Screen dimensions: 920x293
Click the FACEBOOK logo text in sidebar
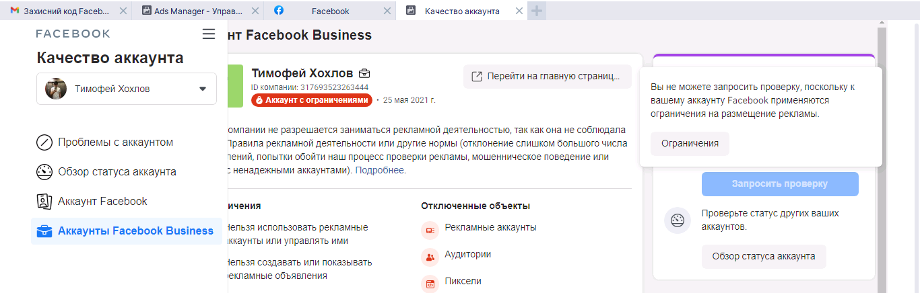(x=73, y=34)
